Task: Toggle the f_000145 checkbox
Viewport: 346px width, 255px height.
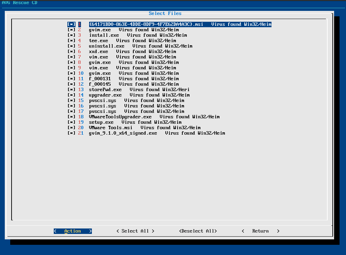Action: (x=71, y=84)
